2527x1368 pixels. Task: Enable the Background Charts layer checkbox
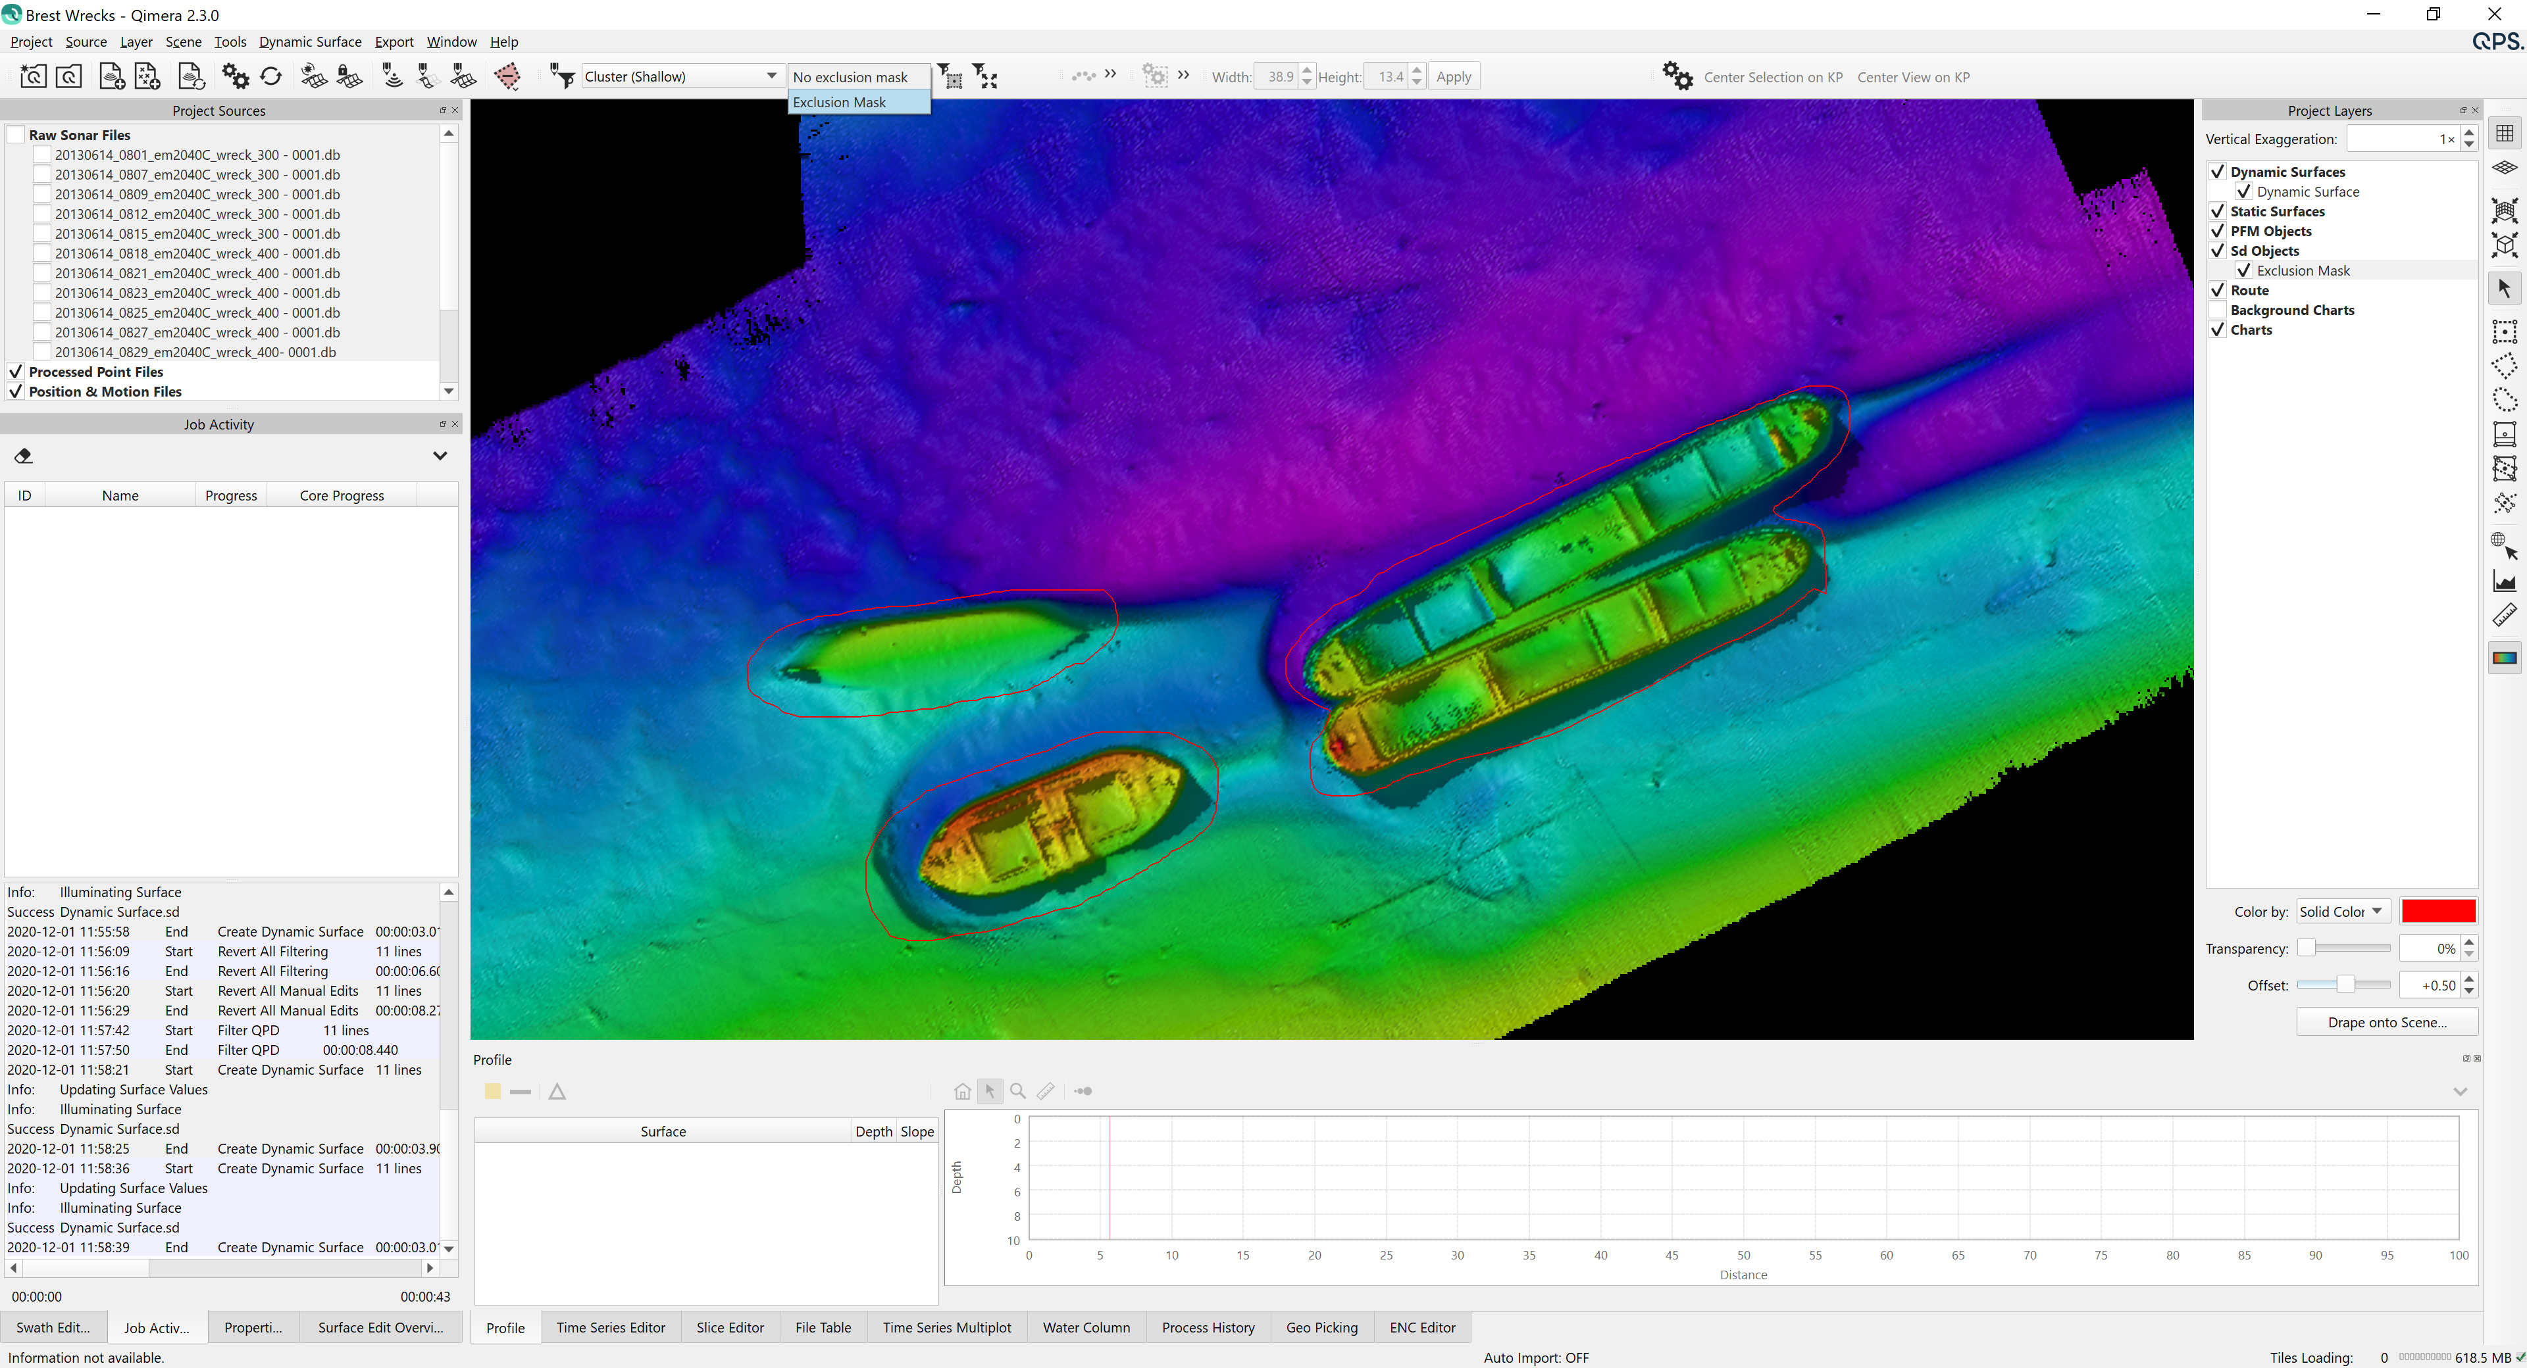[x=2217, y=310]
